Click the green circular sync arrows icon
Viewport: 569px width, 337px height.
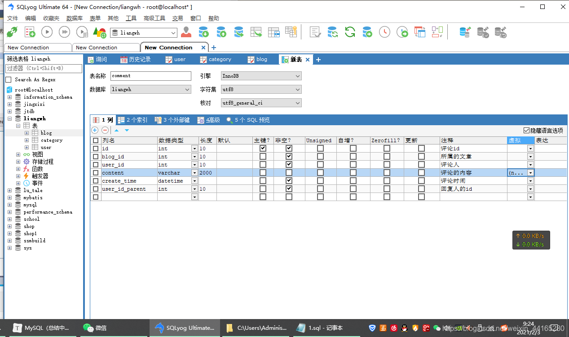(x=350, y=32)
